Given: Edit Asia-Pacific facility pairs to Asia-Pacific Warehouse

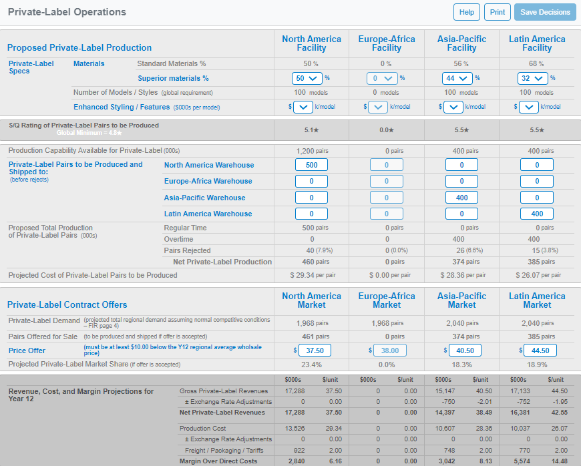Looking at the screenshot, I should pyautogui.click(x=461, y=198).
